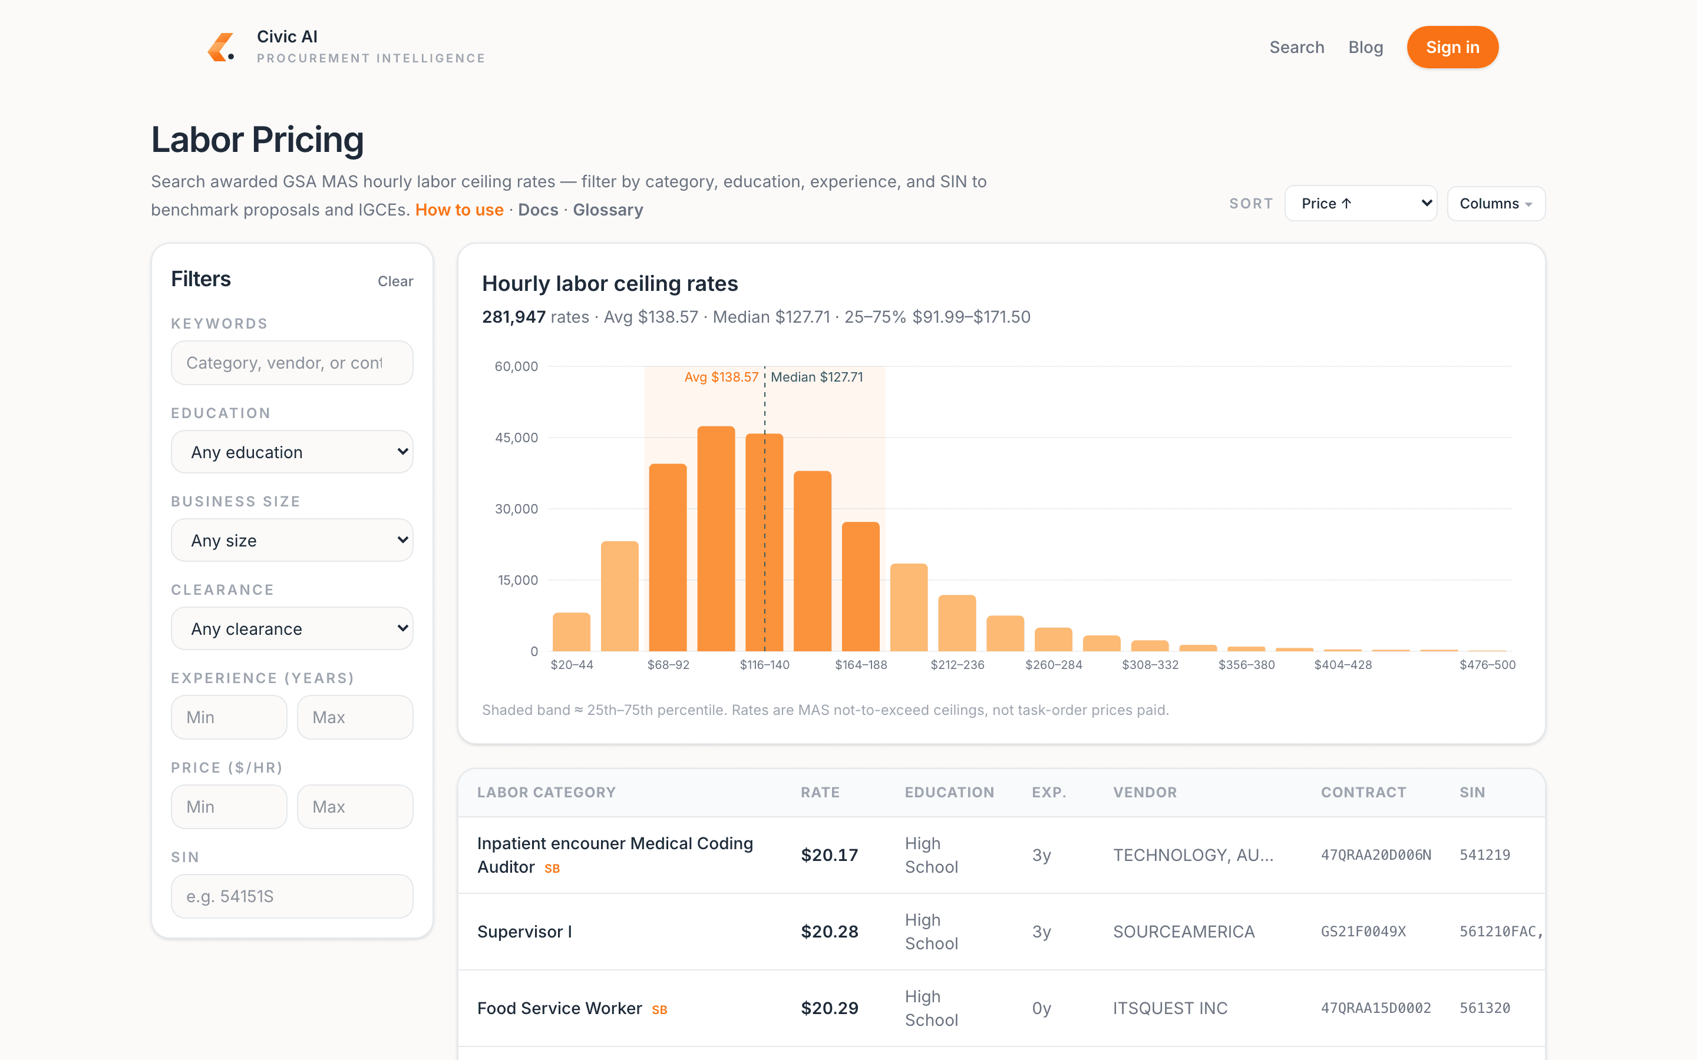Open the Any education dropdown
This screenshot has height=1060, width=1697.
click(x=292, y=452)
